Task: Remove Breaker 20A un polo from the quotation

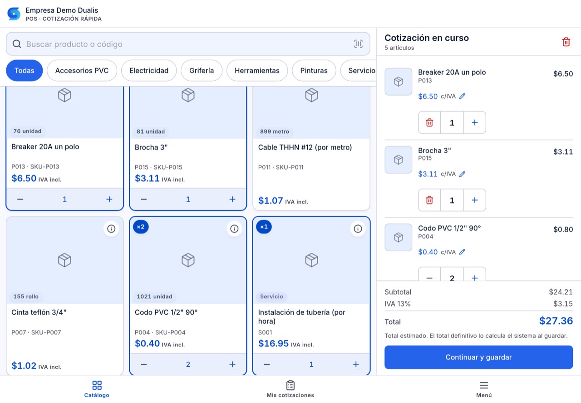Action: [429, 122]
